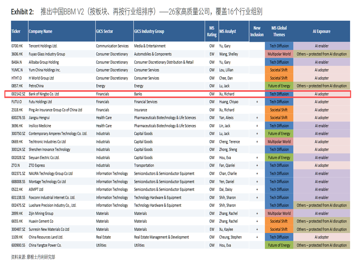
Task: Select ticker 600900.SS in the last row
Action: [x=19, y=246]
